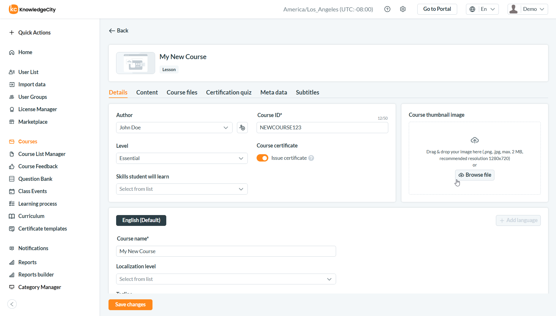Click the KnowledgeCity logo
Image resolution: width=556 pixels, height=316 pixels.
(32, 9)
